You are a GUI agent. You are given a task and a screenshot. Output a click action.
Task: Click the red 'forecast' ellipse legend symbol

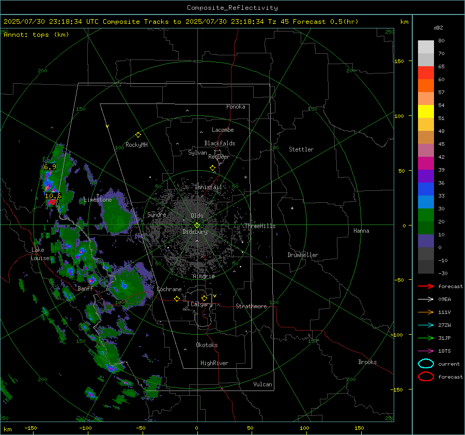coord(426,377)
